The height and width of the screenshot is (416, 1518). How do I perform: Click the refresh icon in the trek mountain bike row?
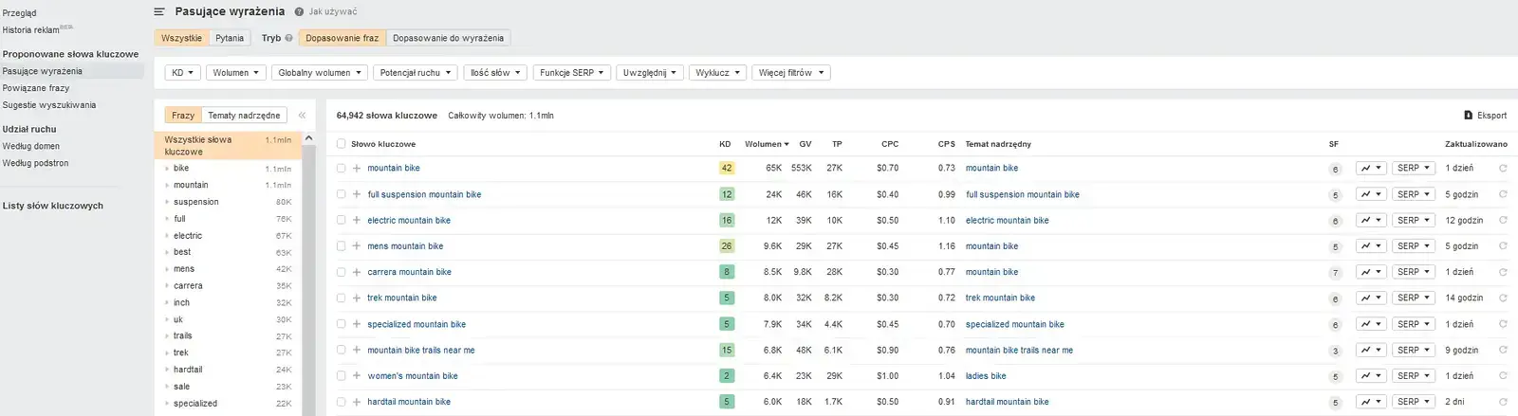click(1503, 298)
